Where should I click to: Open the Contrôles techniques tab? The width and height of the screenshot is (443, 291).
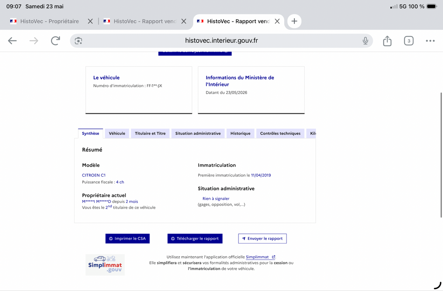(x=280, y=133)
